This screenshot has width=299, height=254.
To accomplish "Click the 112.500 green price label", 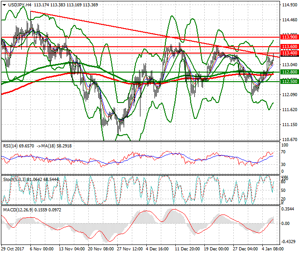I will tap(289, 81).
